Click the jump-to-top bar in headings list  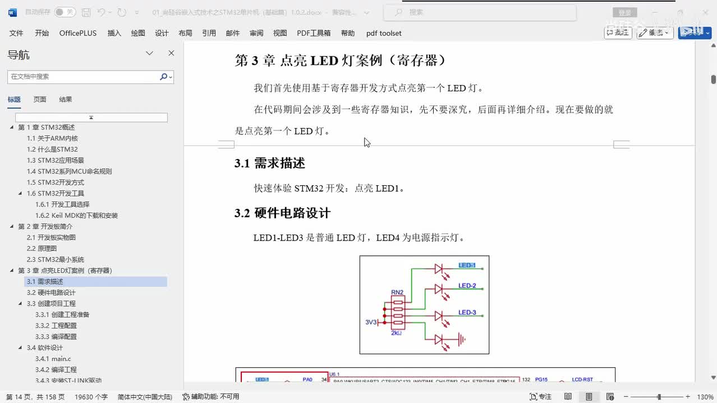(91, 118)
